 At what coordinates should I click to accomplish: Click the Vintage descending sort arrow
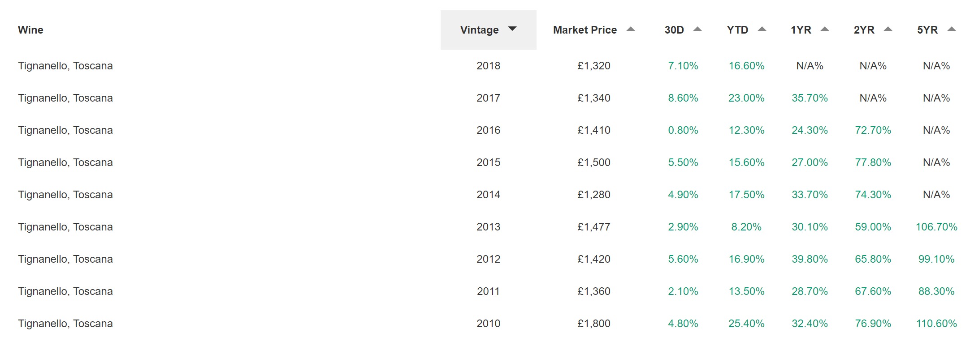pyautogui.click(x=512, y=29)
